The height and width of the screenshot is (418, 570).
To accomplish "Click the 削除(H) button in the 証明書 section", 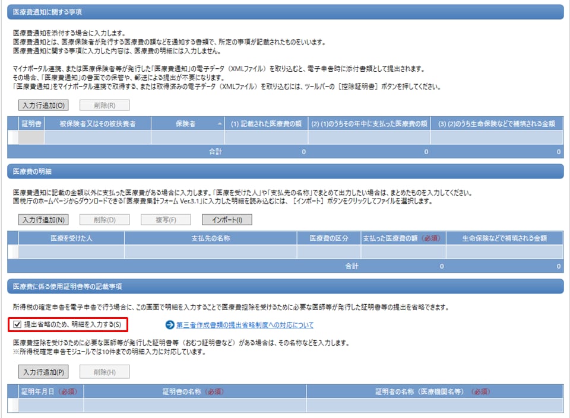I will tap(104, 372).
